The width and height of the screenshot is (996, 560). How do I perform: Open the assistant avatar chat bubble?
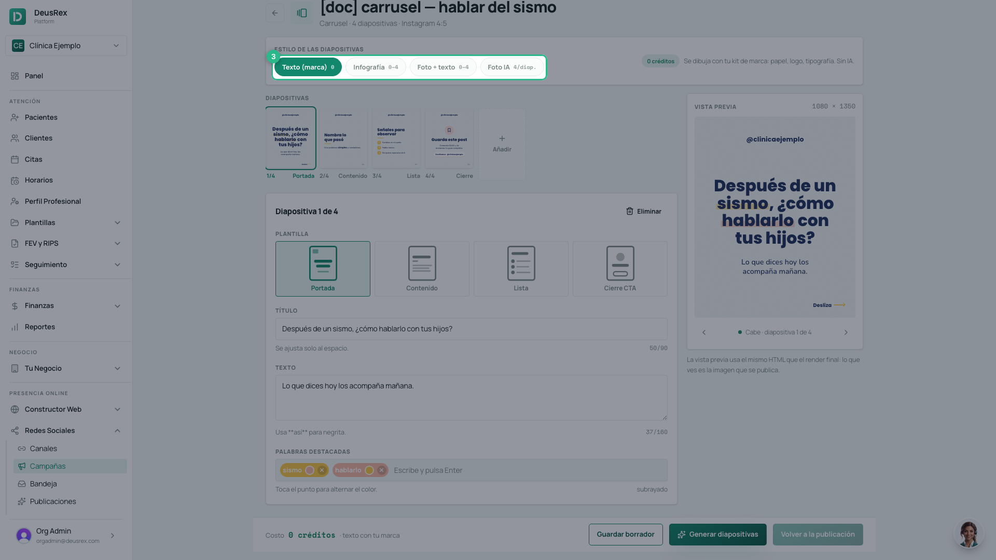tap(969, 534)
